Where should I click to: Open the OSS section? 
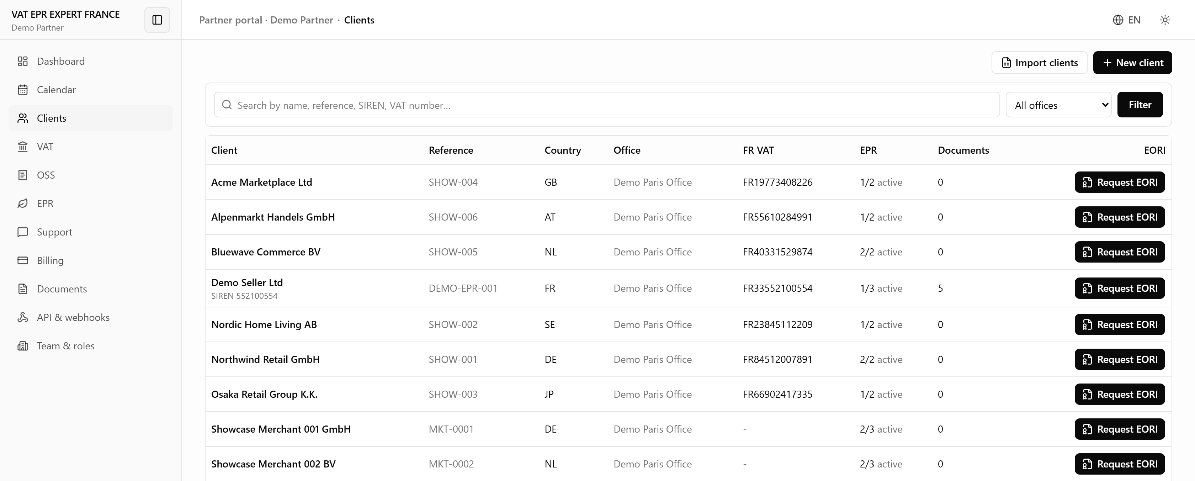(x=90, y=175)
